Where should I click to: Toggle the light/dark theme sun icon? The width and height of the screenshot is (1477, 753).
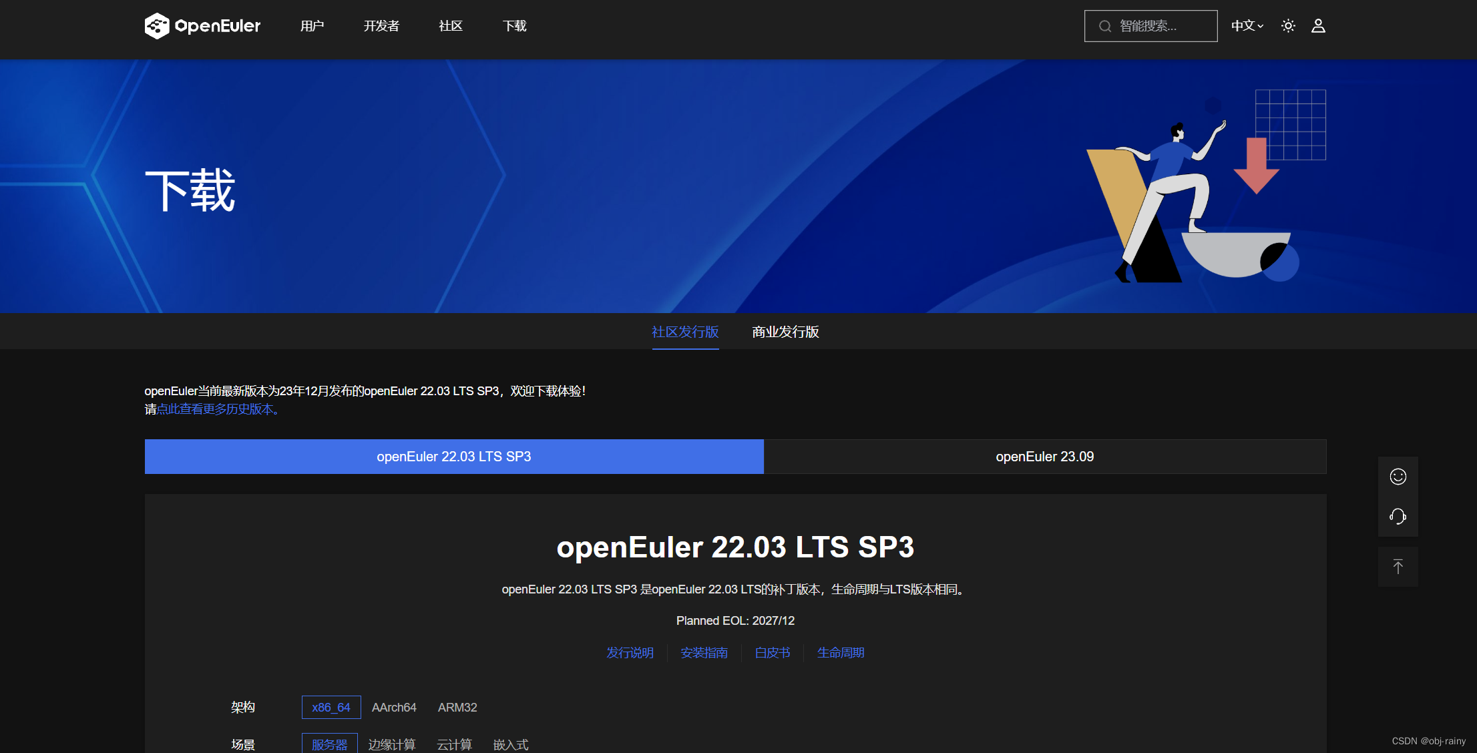pyautogui.click(x=1288, y=25)
